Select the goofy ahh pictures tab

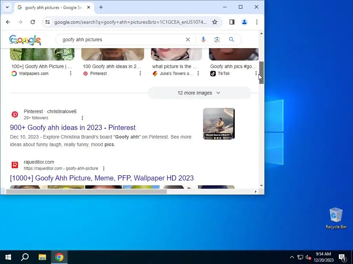click(53, 8)
